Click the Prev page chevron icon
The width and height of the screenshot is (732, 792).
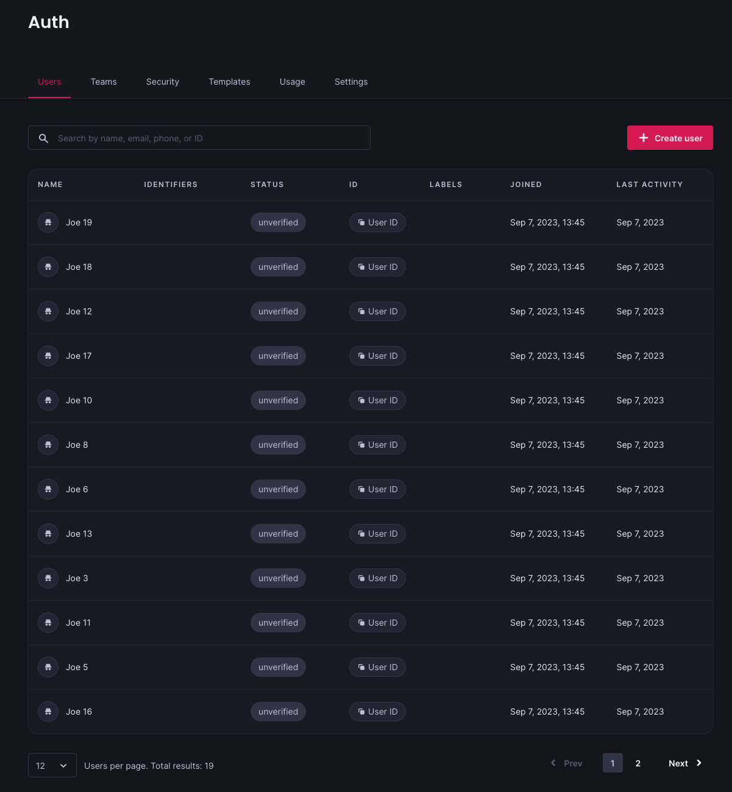coord(553,763)
